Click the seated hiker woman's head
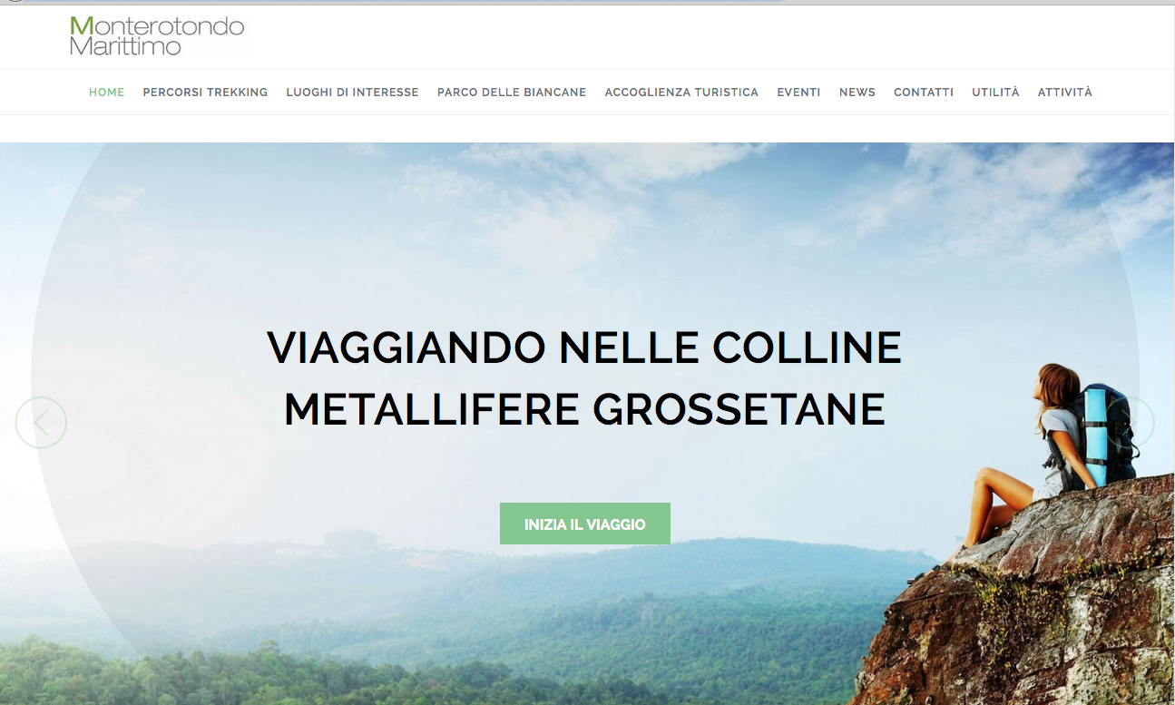This screenshot has height=705, width=1175. (x=1056, y=384)
